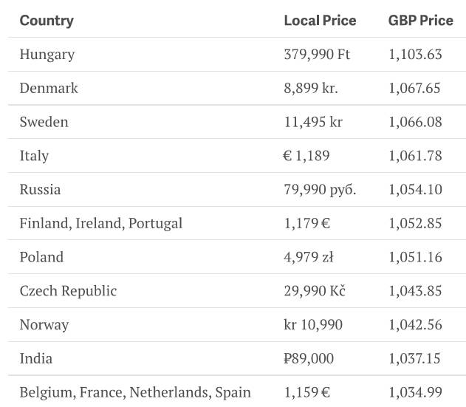The height and width of the screenshot is (407, 466).
Task: Click Russia's local price 79,990 руб.
Action: [320, 190]
